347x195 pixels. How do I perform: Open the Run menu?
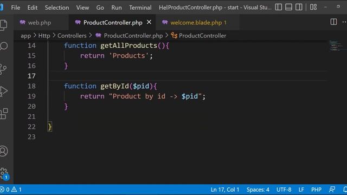coord(117,8)
